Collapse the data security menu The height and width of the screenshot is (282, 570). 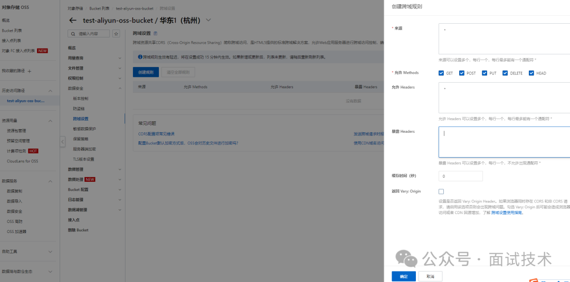(x=120, y=88)
